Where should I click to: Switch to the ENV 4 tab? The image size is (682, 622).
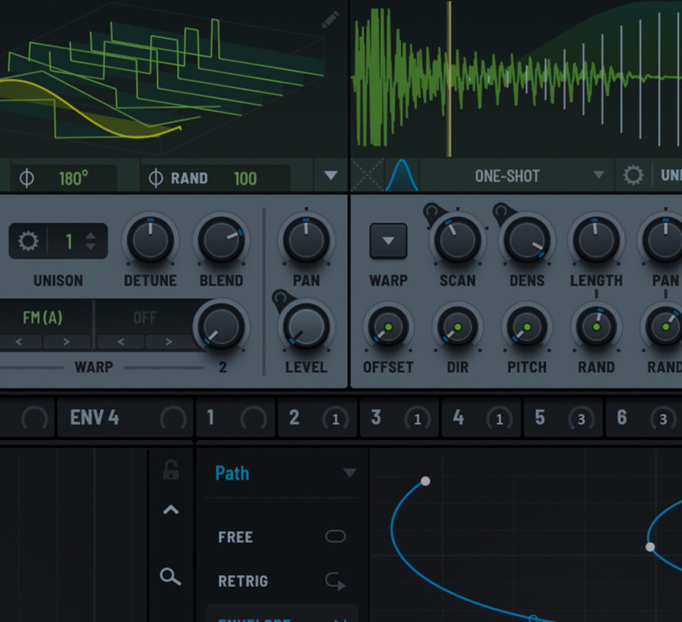pos(95,418)
